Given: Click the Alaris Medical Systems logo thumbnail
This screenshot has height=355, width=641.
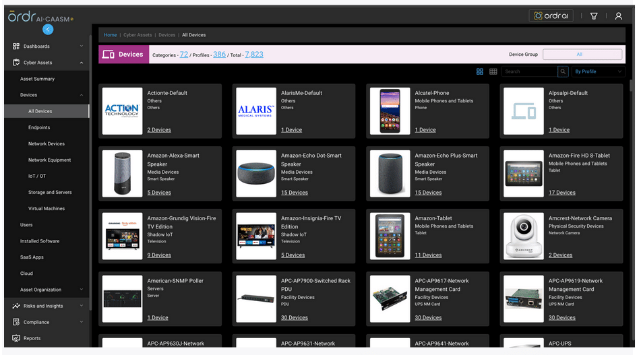Looking at the screenshot, I should click(x=256, y=111).
